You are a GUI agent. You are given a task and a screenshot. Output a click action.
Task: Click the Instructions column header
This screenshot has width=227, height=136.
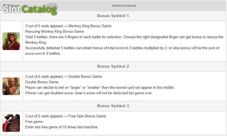point(124,5)
